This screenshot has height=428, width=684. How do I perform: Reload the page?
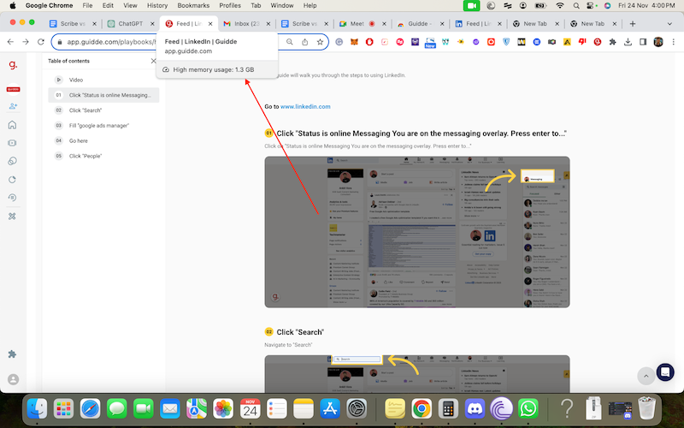click(41, 42)
